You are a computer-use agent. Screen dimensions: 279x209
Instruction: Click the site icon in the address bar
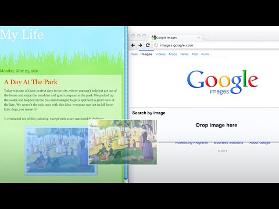click(x=156, y=45)
